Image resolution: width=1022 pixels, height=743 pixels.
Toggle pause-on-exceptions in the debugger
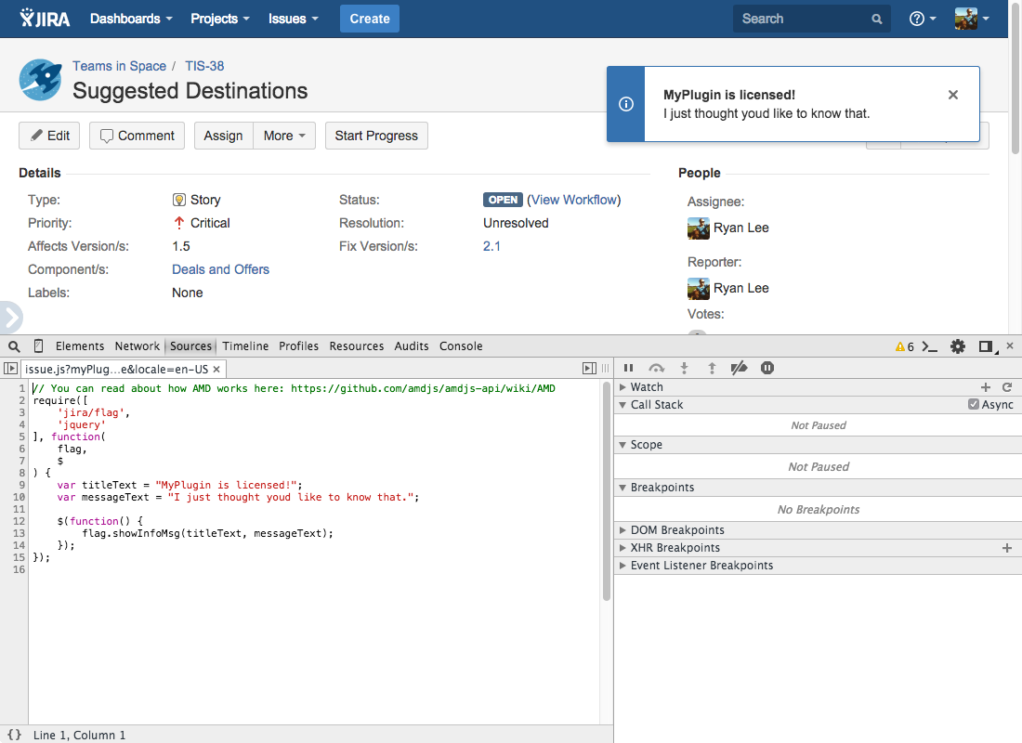pos(766,368)
